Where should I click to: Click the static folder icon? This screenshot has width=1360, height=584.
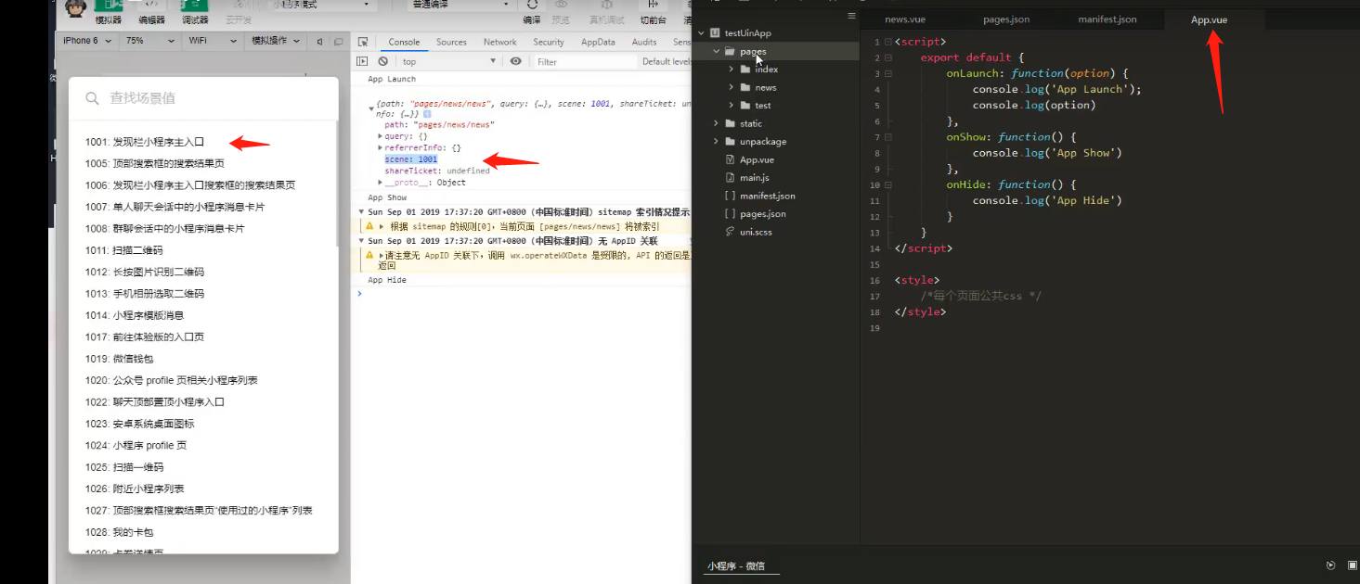[x=730, y=123]
